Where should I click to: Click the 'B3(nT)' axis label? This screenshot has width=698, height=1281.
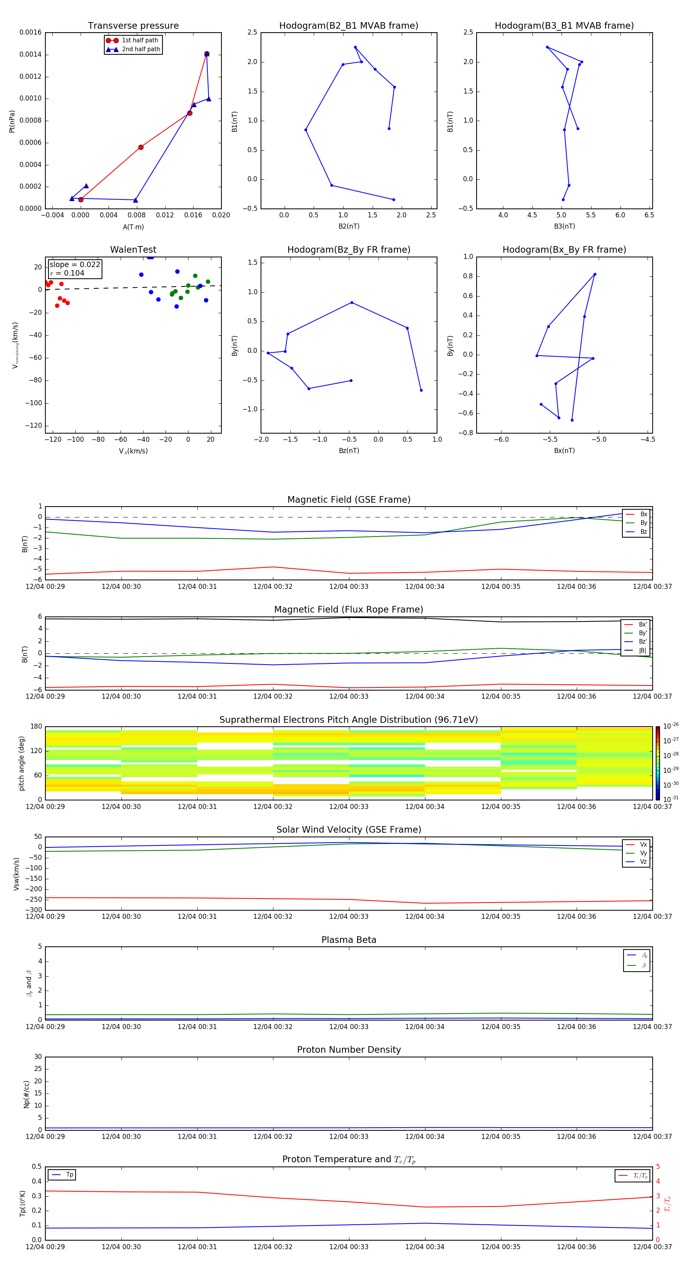tap(564, 226)
